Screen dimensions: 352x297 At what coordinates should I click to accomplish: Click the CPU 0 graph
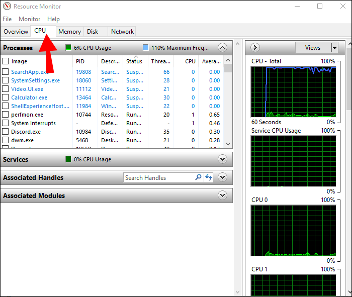coord(293,230)
